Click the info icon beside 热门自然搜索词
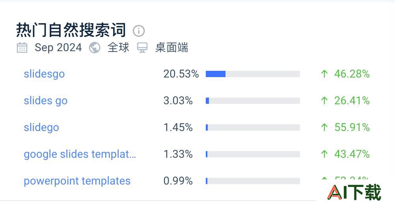Screen dimensions: 395x203 click(x=138, y=31)
